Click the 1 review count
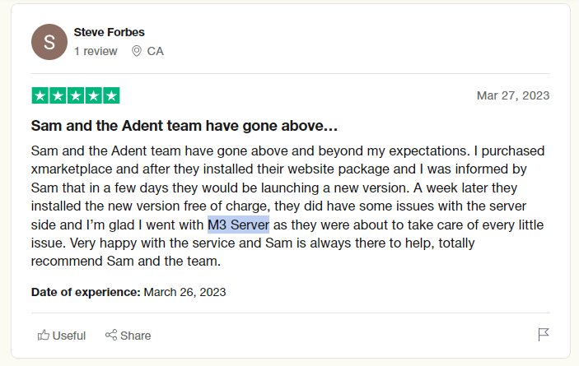The image size is (579, 366). pos(96,51)
